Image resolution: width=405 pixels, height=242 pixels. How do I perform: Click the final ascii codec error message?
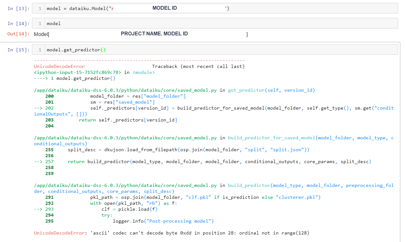coord(172,233)
